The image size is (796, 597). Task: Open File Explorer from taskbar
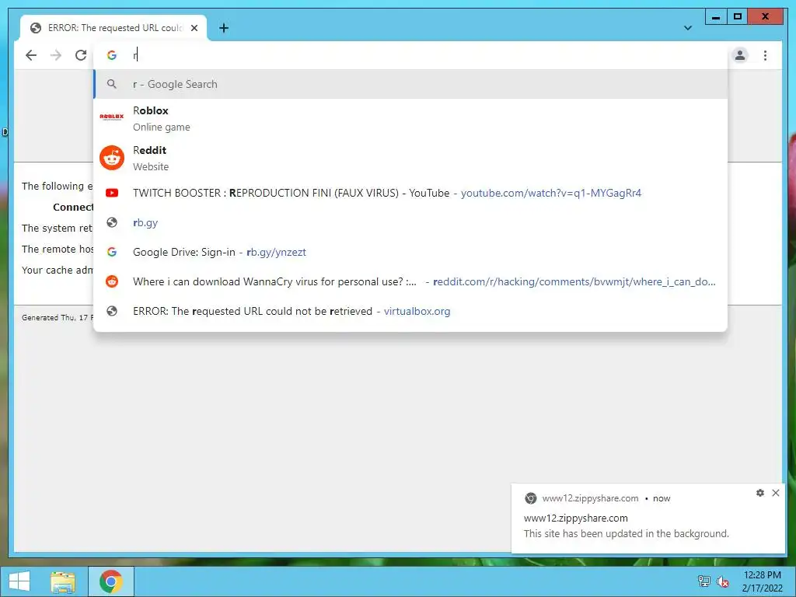tap(63, 581)
